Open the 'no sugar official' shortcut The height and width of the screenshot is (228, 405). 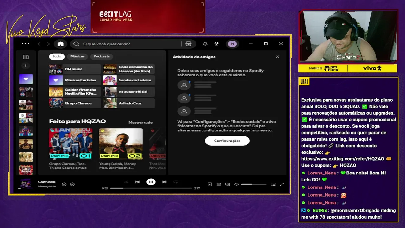(x=129, y=92)
